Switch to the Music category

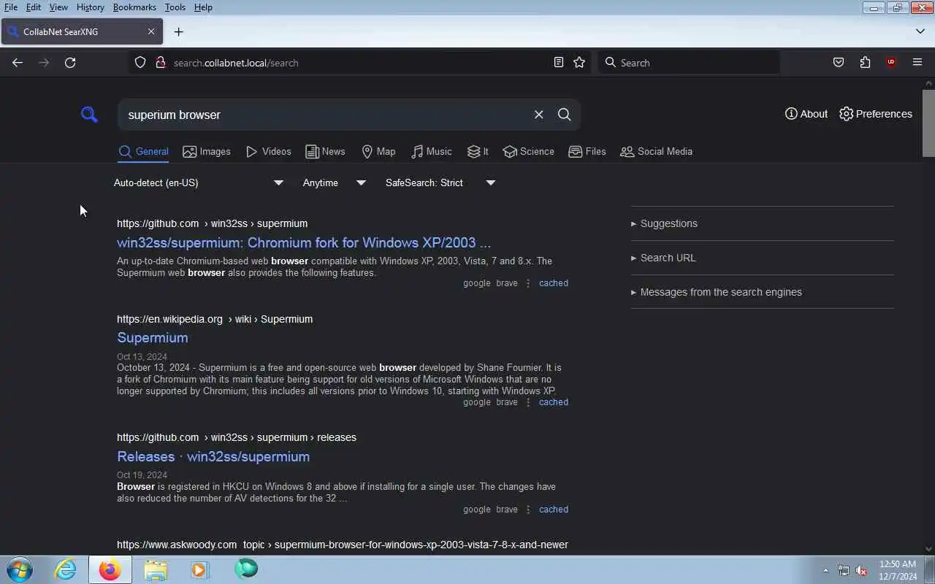431,151
